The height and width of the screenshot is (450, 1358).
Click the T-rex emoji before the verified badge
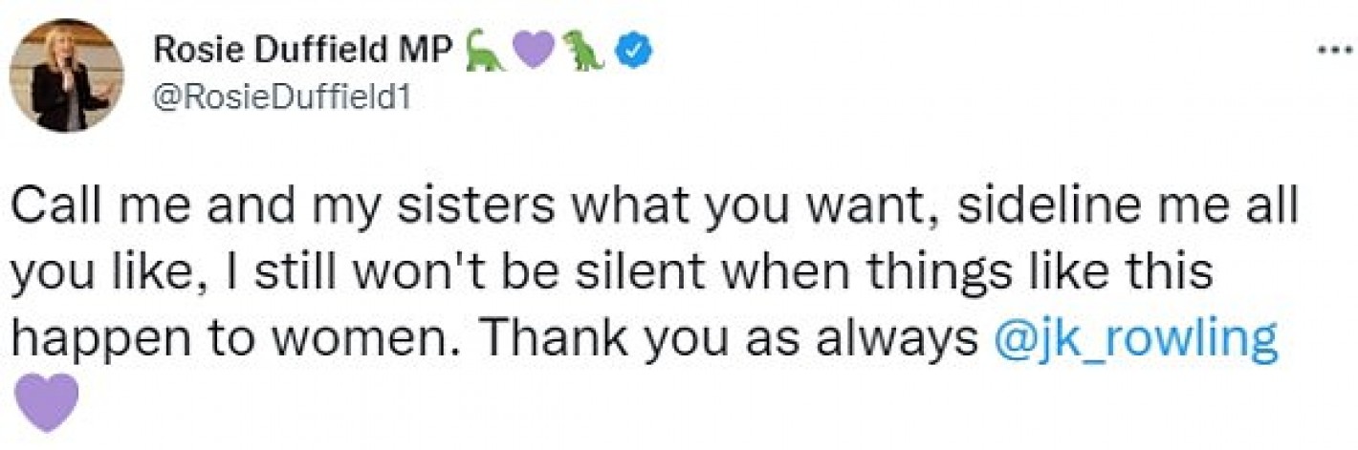pos(583,52)
